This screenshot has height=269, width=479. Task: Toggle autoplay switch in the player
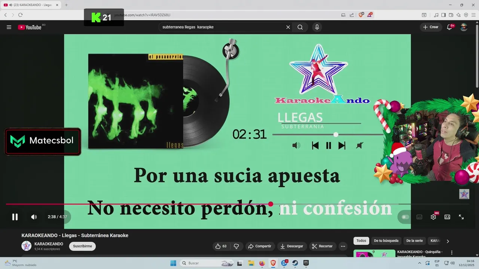405,217
